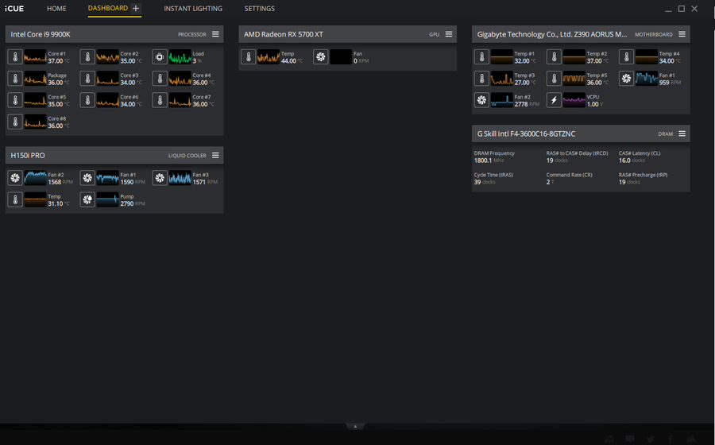
Task: Select the CPU Load green graph
Action: 180,57
